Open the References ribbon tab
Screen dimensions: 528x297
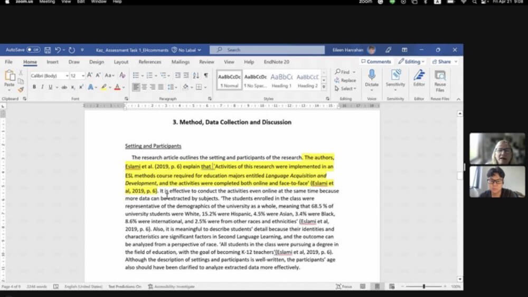click(x=150, y=62)
